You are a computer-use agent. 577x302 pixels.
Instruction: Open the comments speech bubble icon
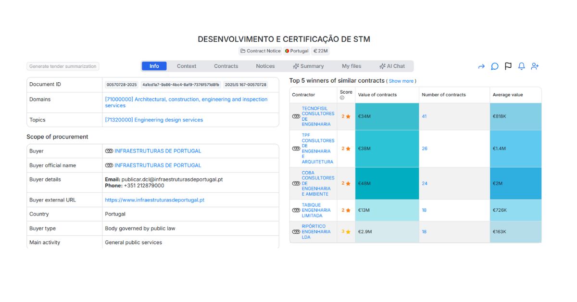click(x=494, y=66)
